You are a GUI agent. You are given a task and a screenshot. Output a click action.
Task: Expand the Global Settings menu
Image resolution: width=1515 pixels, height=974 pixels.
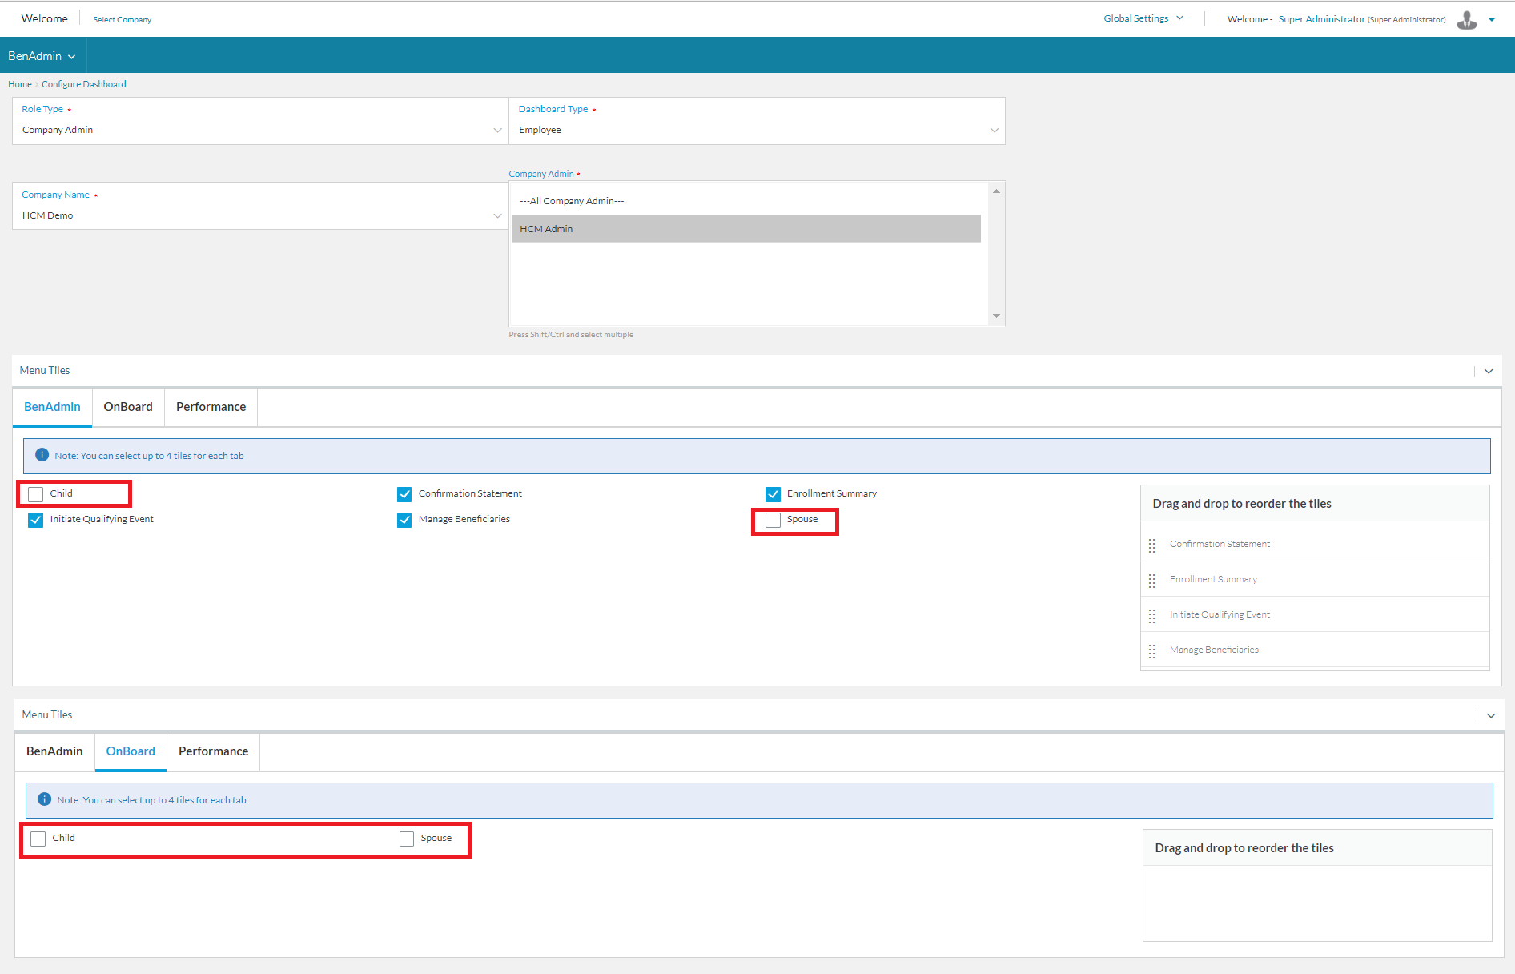[x=1143, y=18]
